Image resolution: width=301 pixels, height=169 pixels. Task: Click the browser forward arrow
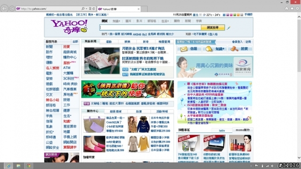(12, 8)
